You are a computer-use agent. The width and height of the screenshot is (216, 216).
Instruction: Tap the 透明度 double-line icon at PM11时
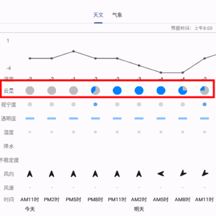117,118
